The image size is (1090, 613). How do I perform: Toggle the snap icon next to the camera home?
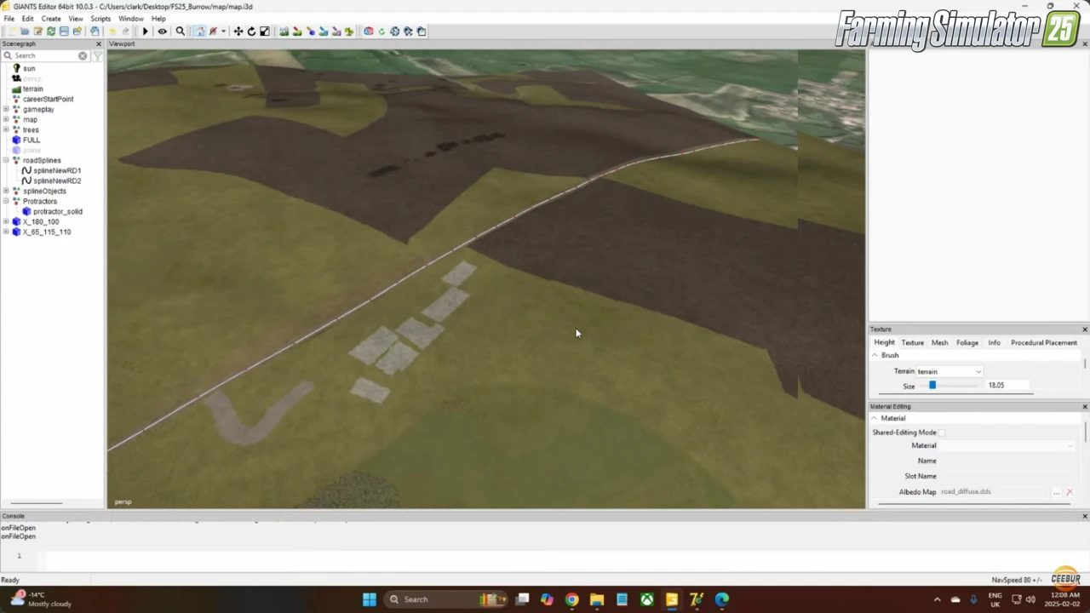point(211,32)
